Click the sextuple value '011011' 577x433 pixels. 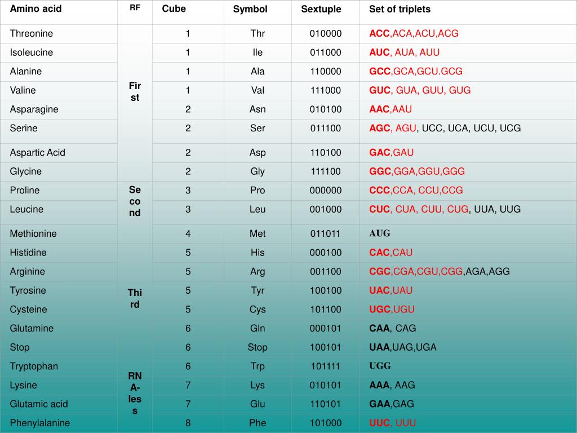[x=325, y=233]
